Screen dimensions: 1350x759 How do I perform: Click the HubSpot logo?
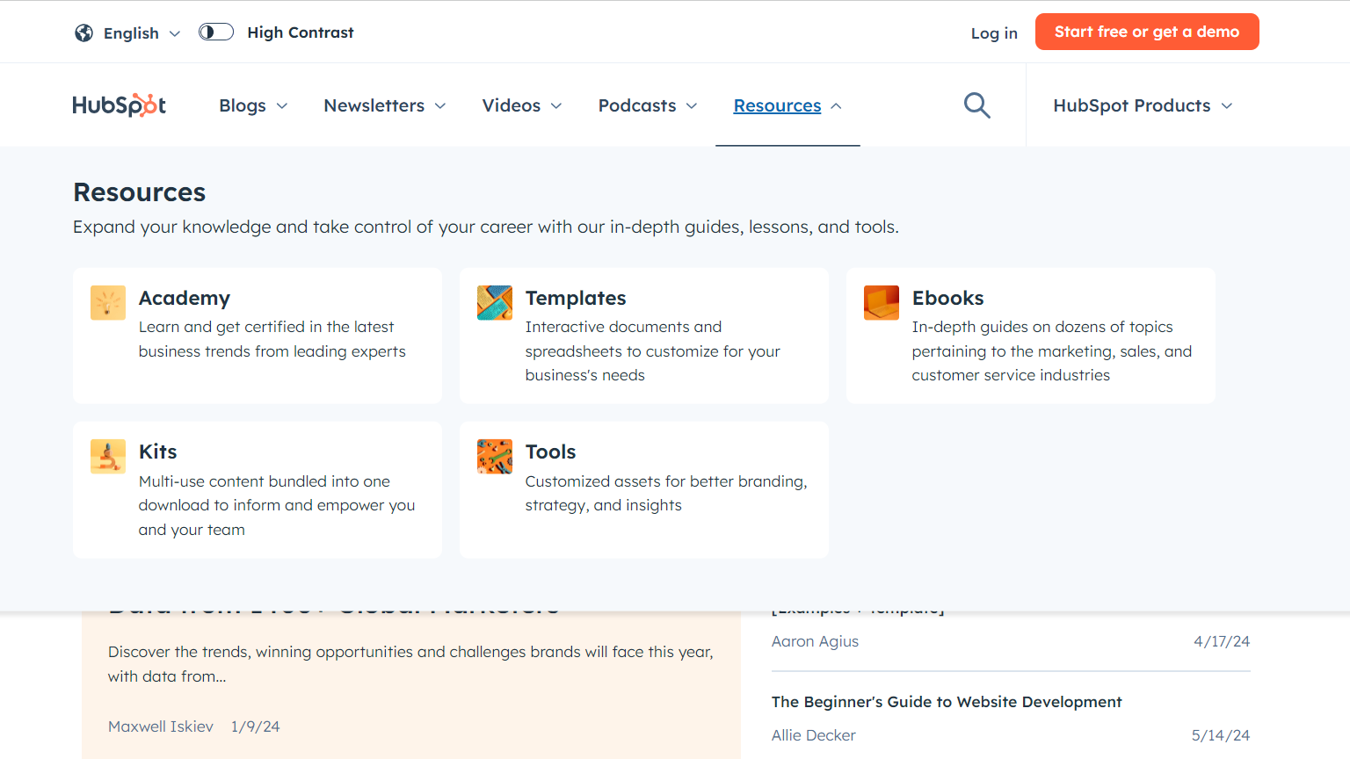click(119, 105)
